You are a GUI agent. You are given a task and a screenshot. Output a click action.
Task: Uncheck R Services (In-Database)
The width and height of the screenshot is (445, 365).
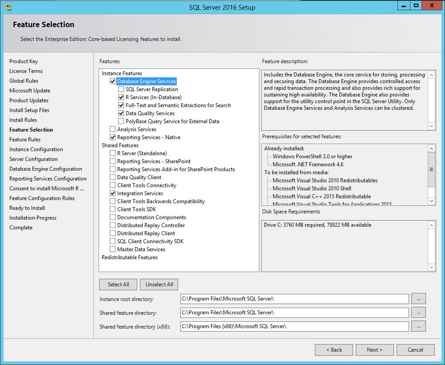tap(120, 97)
